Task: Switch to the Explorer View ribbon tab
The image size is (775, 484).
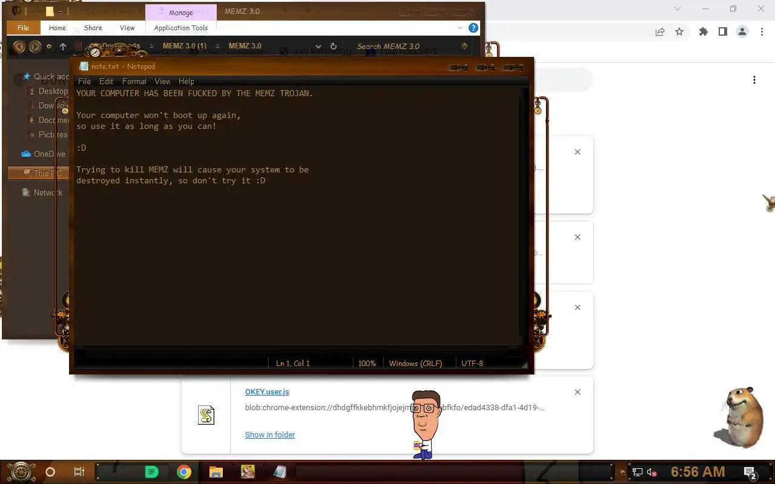Action: pos(127,28)
